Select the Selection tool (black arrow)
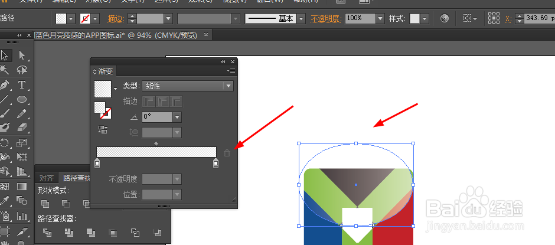The height and width of the screenshot is (245, 555). point(5,55)
